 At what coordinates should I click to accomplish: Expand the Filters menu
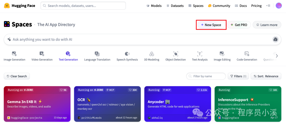point(238,76)
